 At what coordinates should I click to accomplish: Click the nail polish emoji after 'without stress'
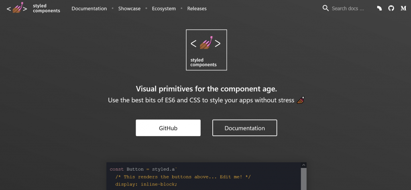(x=301, y=100)
